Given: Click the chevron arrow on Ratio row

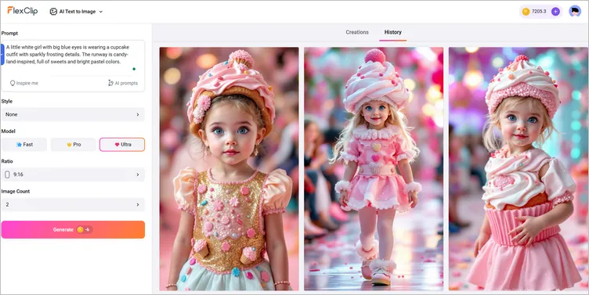Looking at the screenshot, I should tap(138, 174).
